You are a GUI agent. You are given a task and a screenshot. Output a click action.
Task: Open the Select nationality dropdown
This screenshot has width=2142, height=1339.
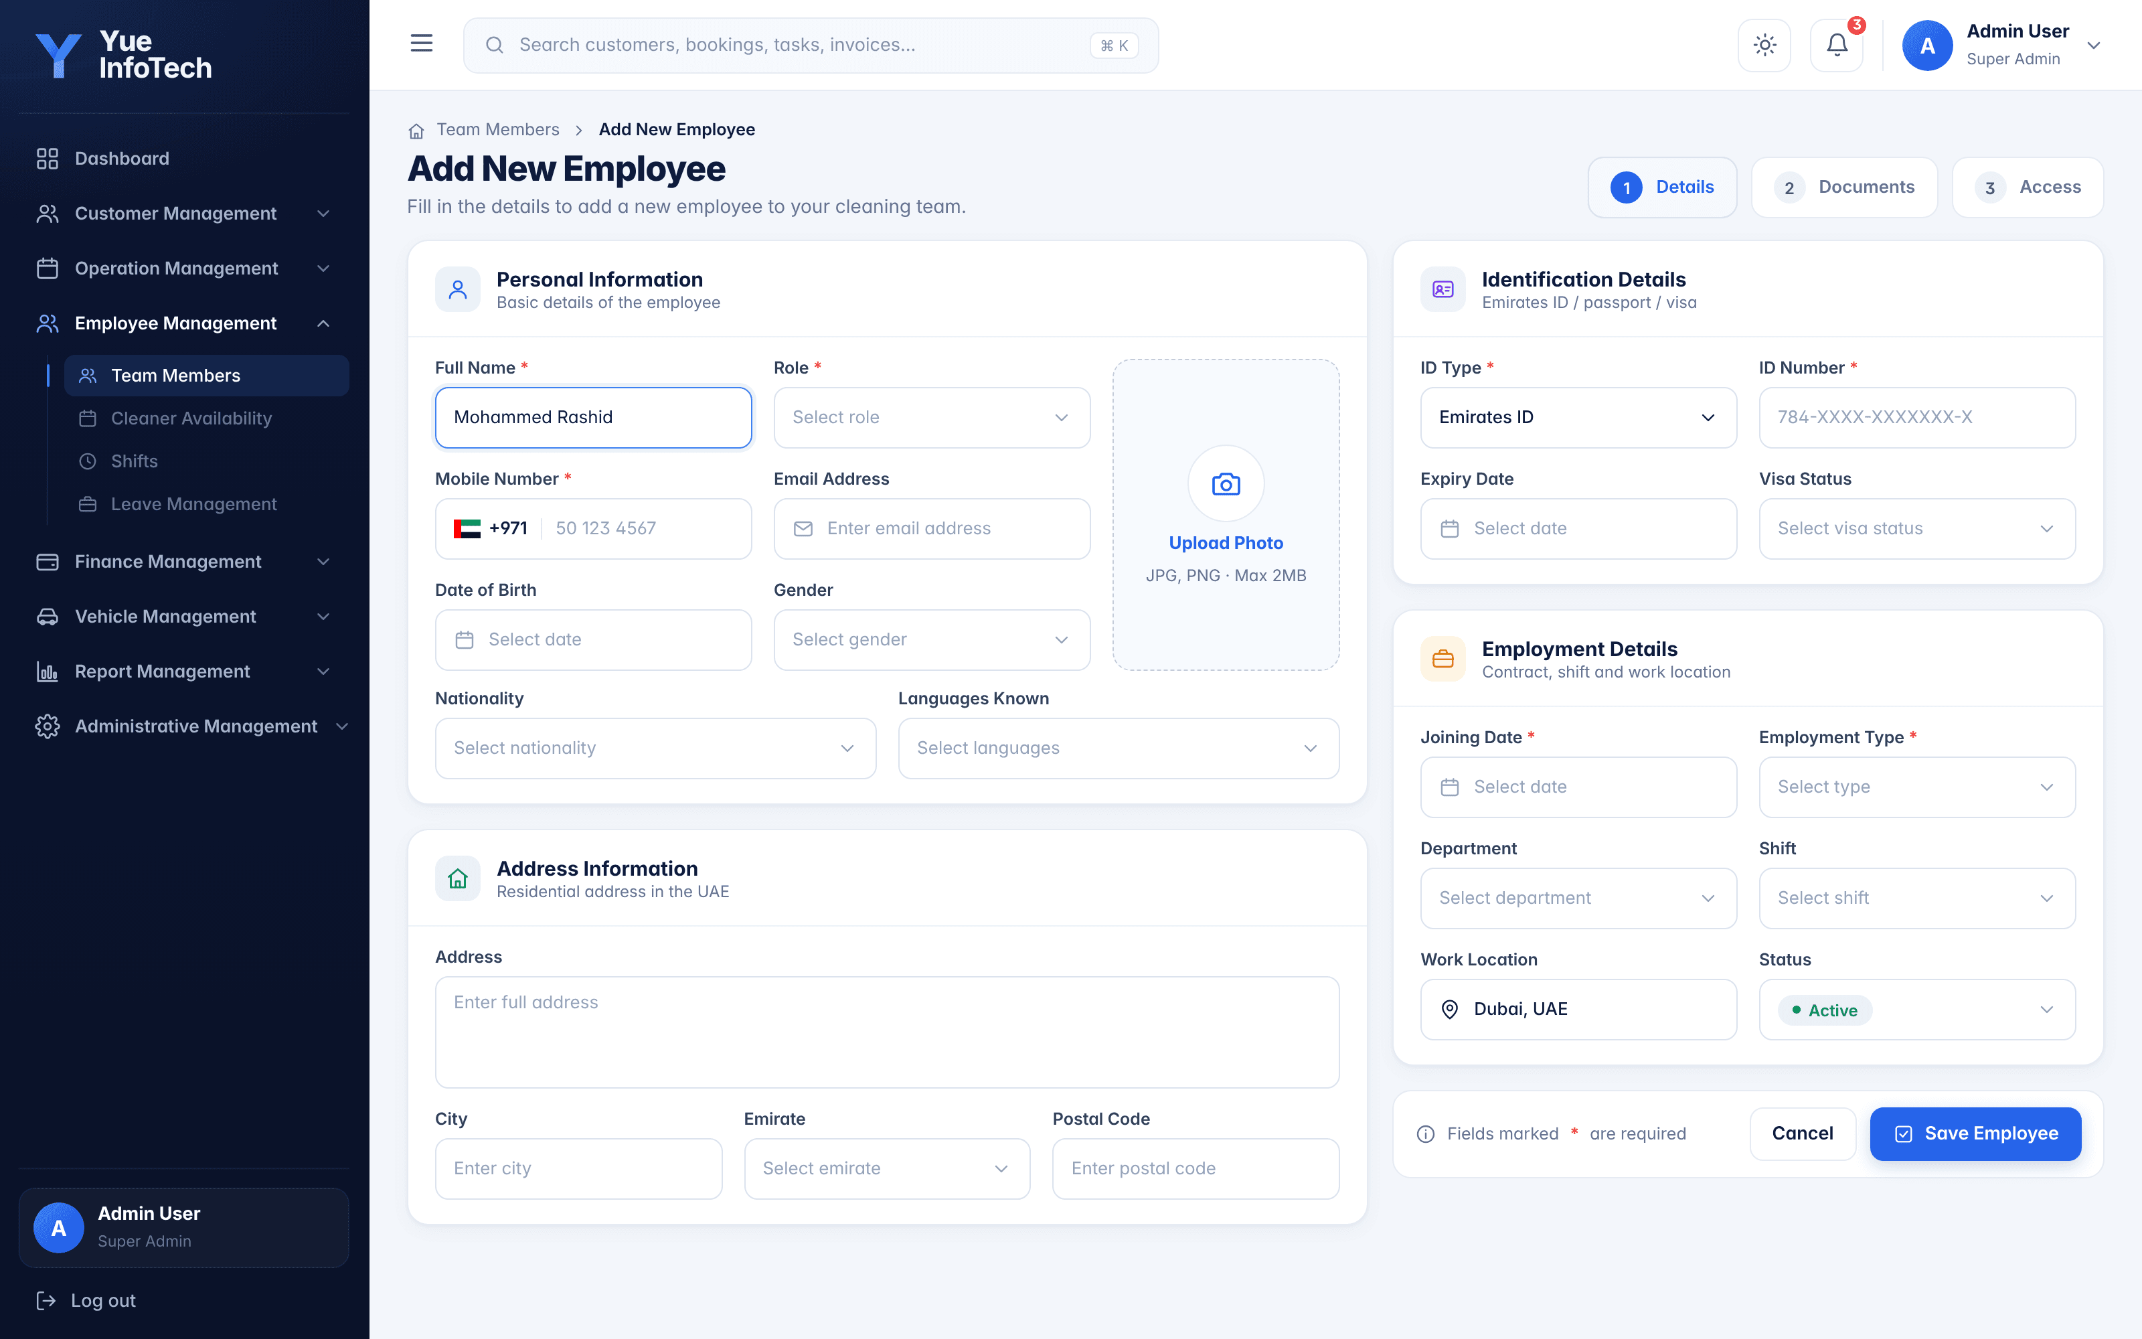[655, 749]
